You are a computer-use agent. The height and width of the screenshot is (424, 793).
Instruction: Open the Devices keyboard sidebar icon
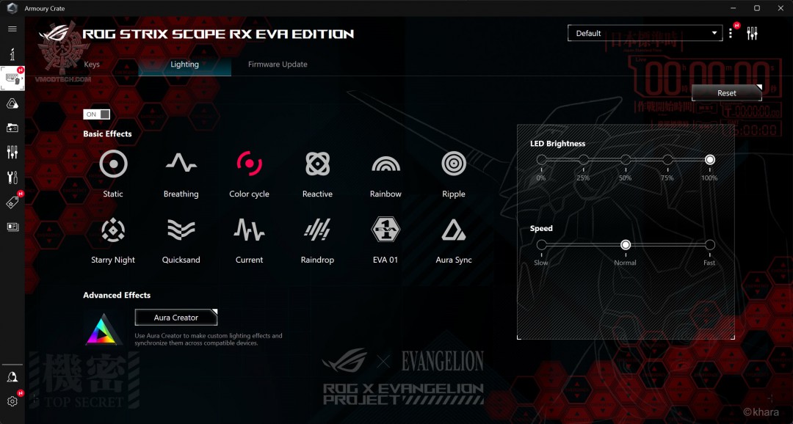12,78
